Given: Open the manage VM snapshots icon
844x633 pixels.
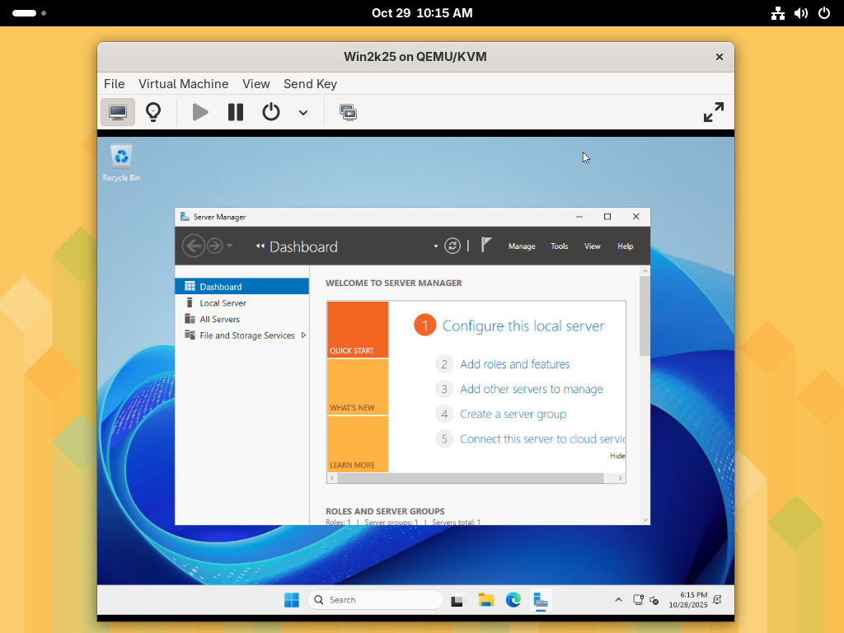Looking at the screenshot, I should pos(349,112).
